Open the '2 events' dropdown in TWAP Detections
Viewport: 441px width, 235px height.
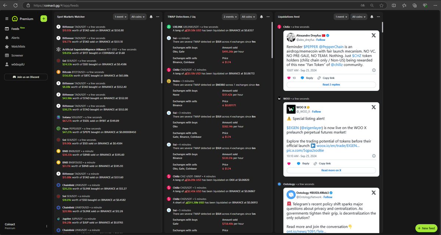pyautogui.click(x=230, y=17)
